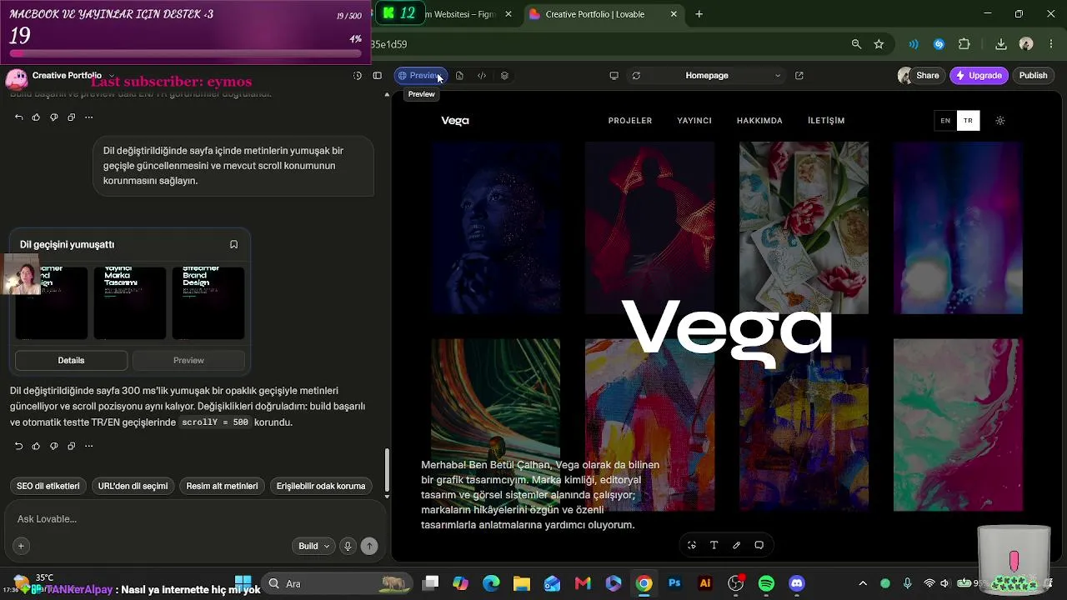Open the PROJELER nav item

(x=630, y=121)
